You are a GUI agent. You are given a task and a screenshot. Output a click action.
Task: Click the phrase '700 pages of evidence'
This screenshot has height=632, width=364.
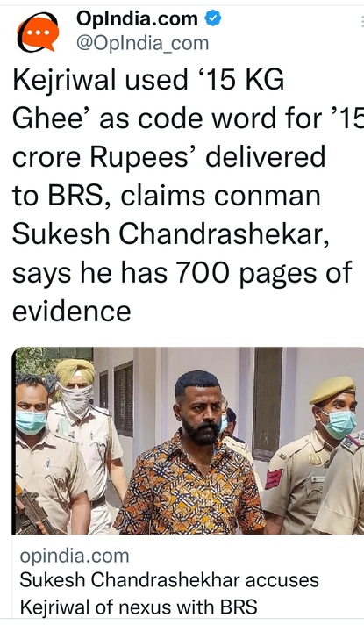pos(182,291)
